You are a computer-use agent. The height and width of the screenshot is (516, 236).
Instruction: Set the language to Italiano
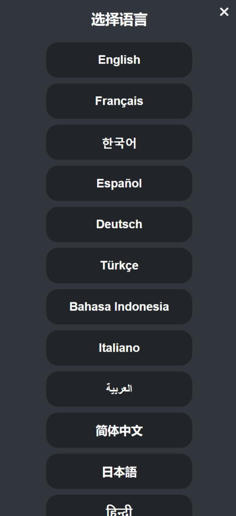(x=119, y=348)
